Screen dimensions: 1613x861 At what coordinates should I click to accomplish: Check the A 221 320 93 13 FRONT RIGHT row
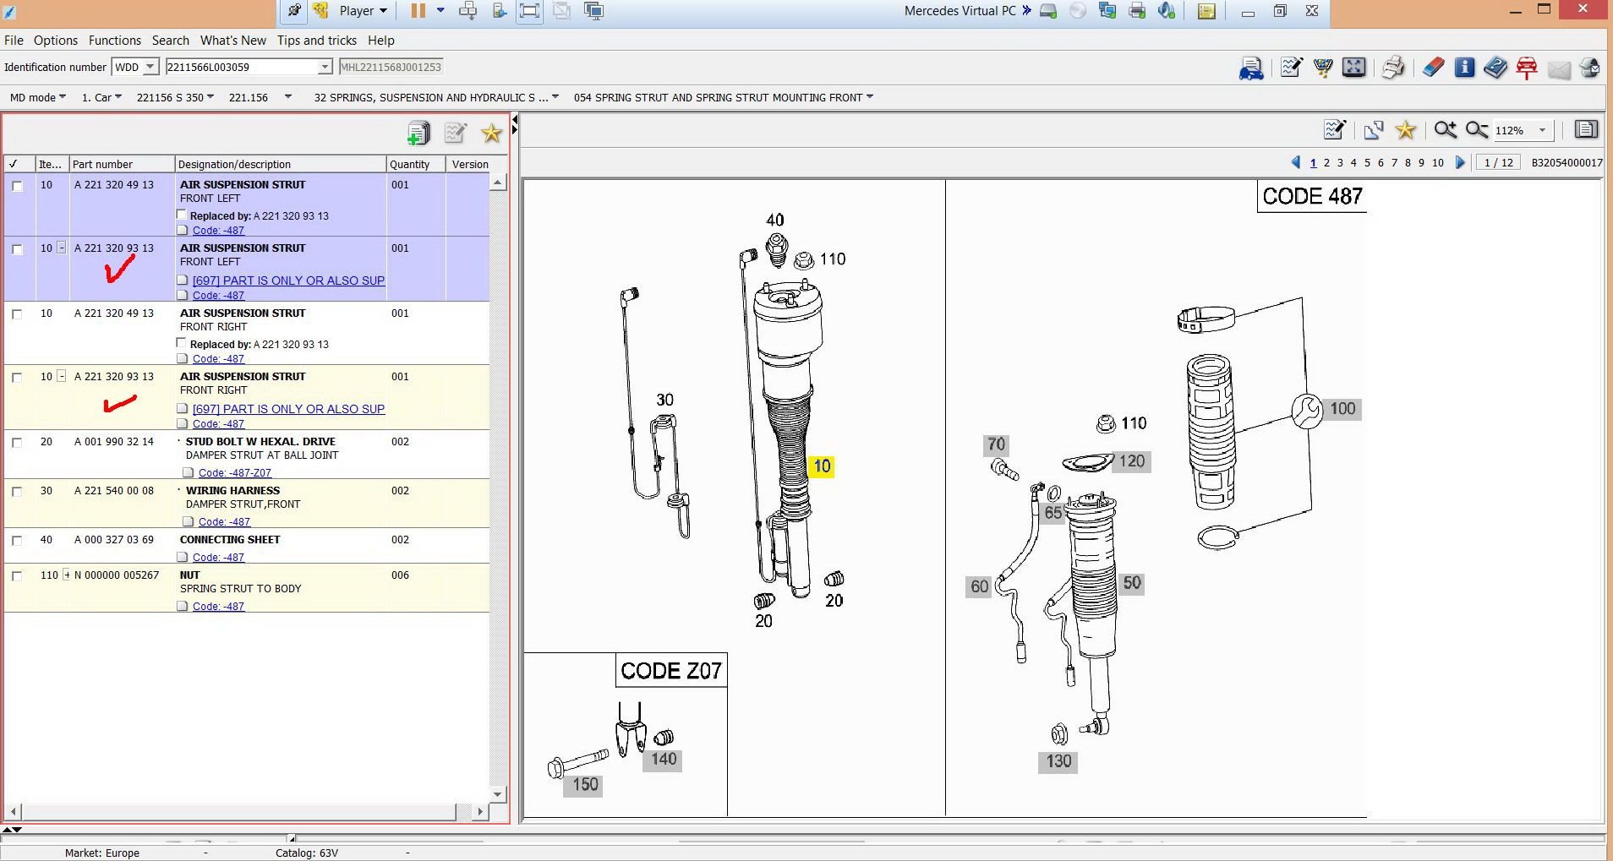coord(17,378)
